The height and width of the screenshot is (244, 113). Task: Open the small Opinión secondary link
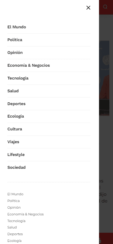click(x=14, y=207)
